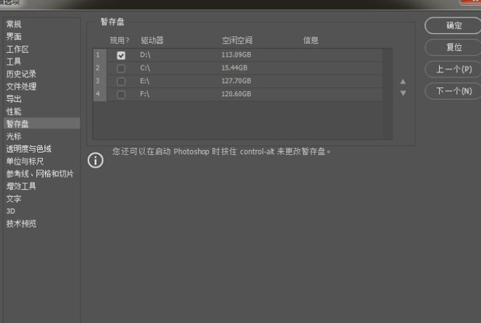The height and width of the screenshot is (323, 481).
Task: Select 导出 in the sidebar
Action: coord(14,99)
